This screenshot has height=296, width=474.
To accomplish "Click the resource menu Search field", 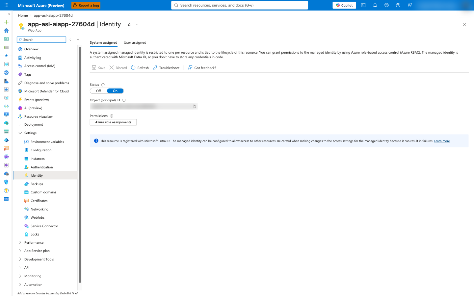I will 41,40.
